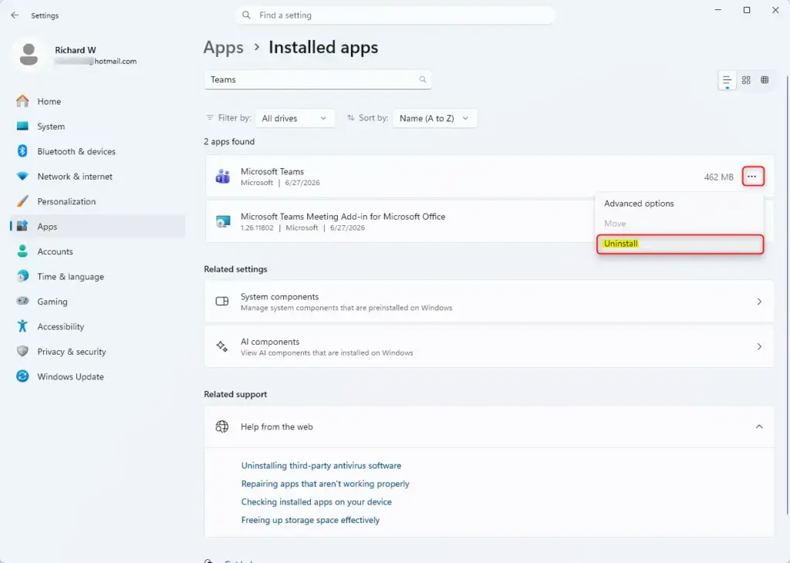Switch to grid view layout

[746, 80]
